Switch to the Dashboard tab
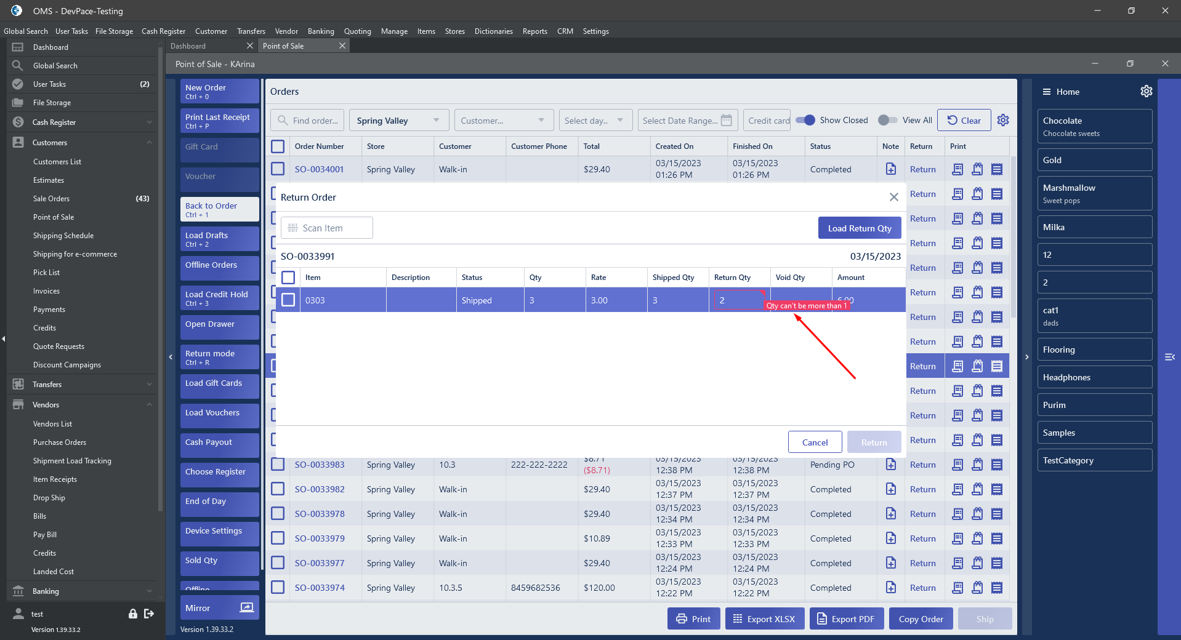 click(x=188, y=46)
